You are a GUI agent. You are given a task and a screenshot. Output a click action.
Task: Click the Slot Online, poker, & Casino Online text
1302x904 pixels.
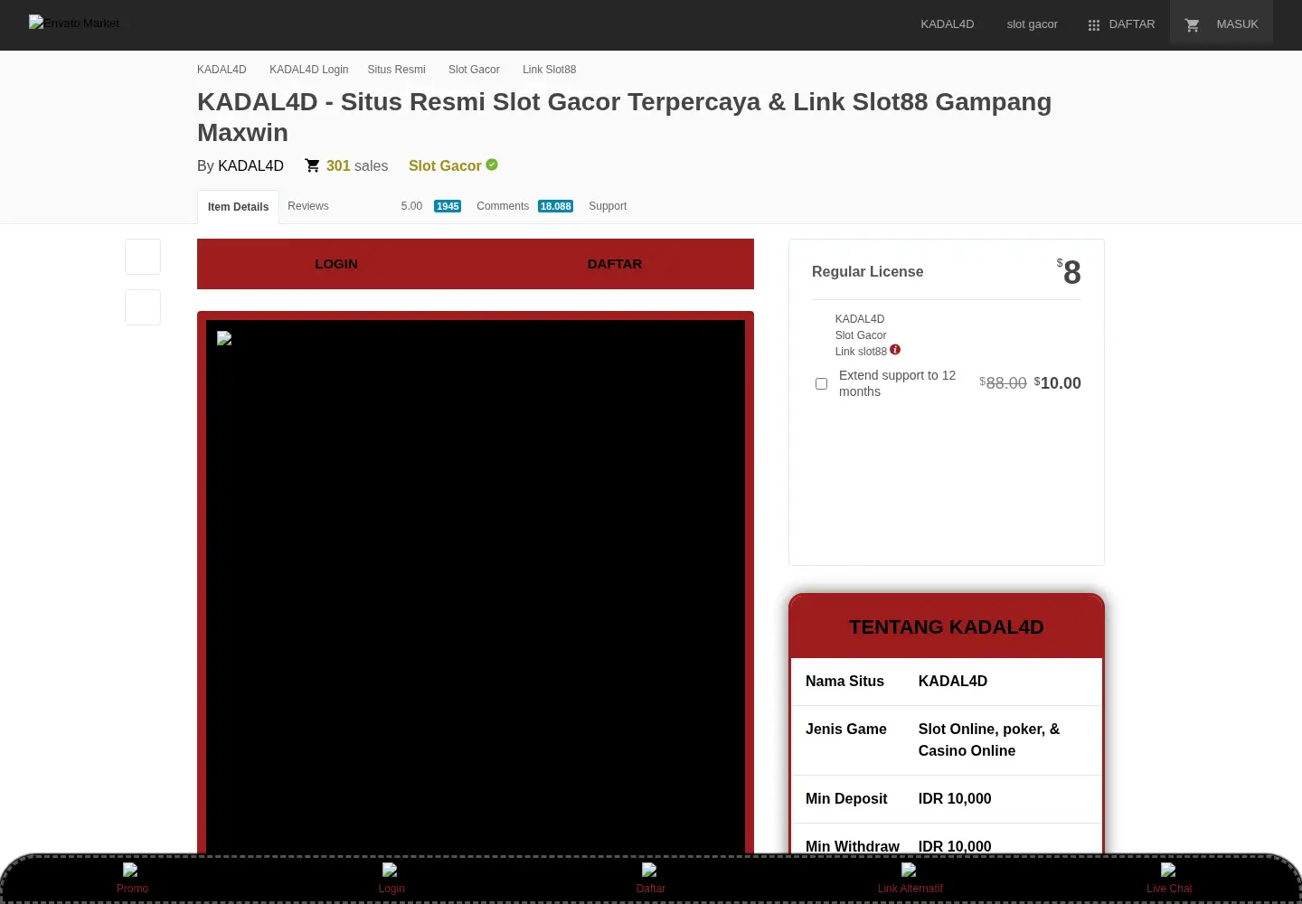click(x=989, y=740)
